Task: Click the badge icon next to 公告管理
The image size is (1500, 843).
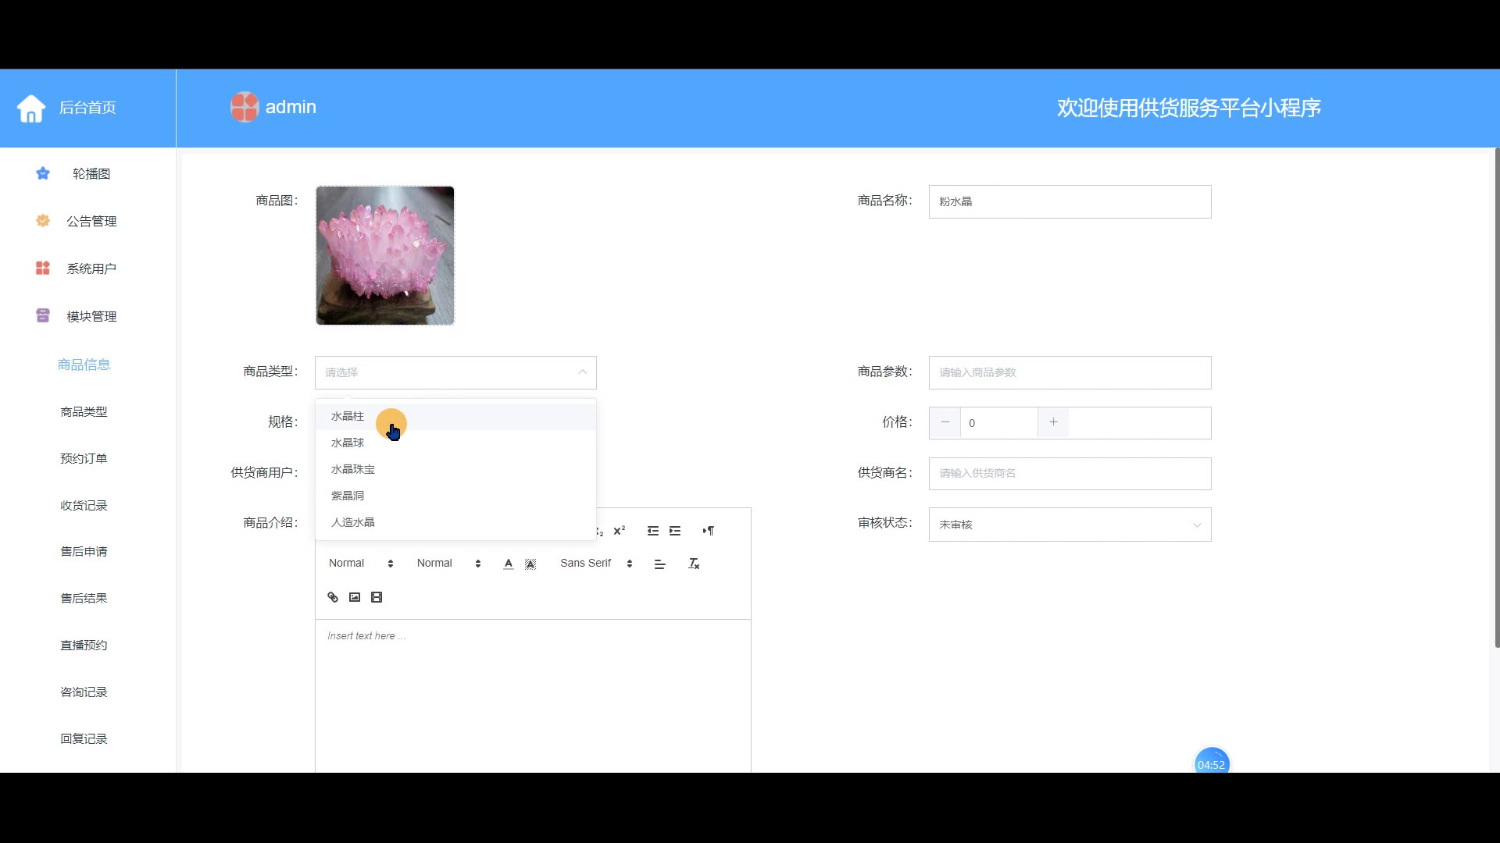Action: (x=43, y=221)
